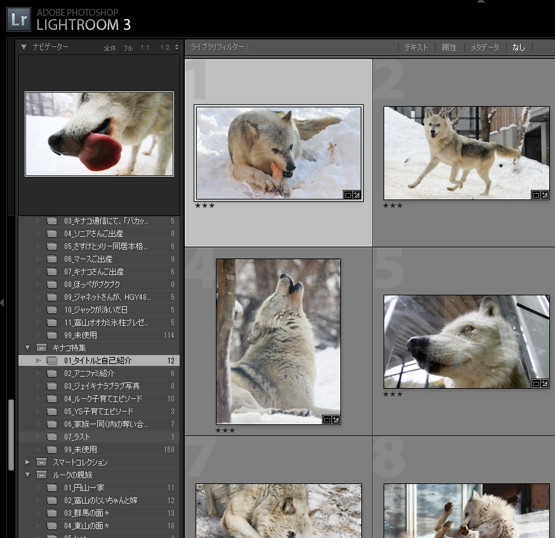Select collection 03_ジェイキナラブラブ写真
Image resolution: width=555 pixels, height=538 pixels.
click(99, 386)
